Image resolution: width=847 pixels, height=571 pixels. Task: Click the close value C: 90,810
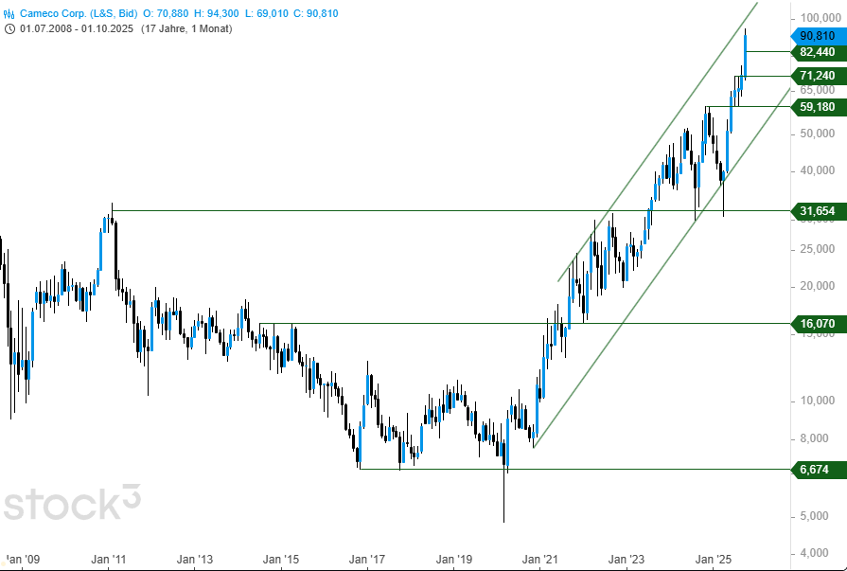(316, 13)
